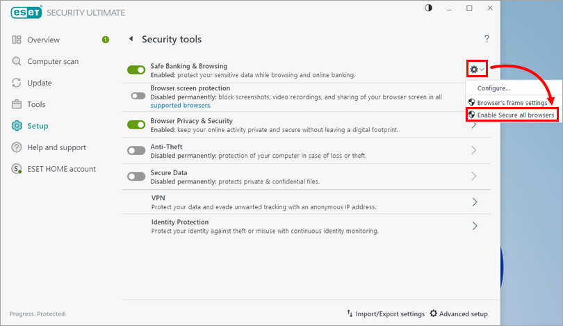Open Identity Protection with its chevron

tap(474, 226)
